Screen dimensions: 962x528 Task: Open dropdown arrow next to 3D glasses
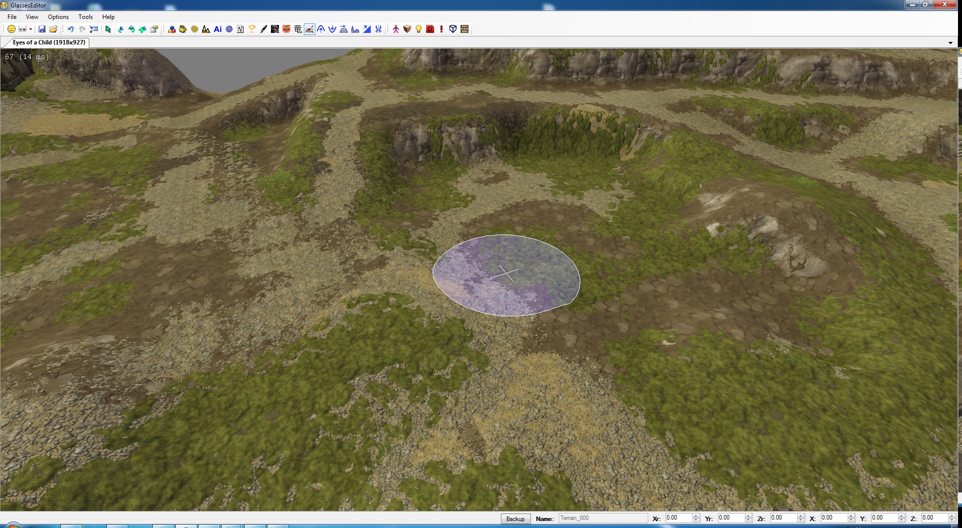(30, 29)
